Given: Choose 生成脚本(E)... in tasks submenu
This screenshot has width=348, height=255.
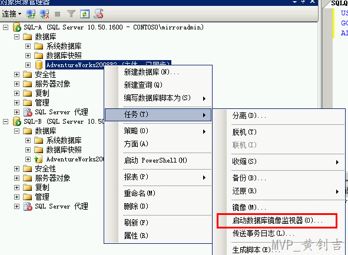Looking at the screenshot, I should click(279, 250).
